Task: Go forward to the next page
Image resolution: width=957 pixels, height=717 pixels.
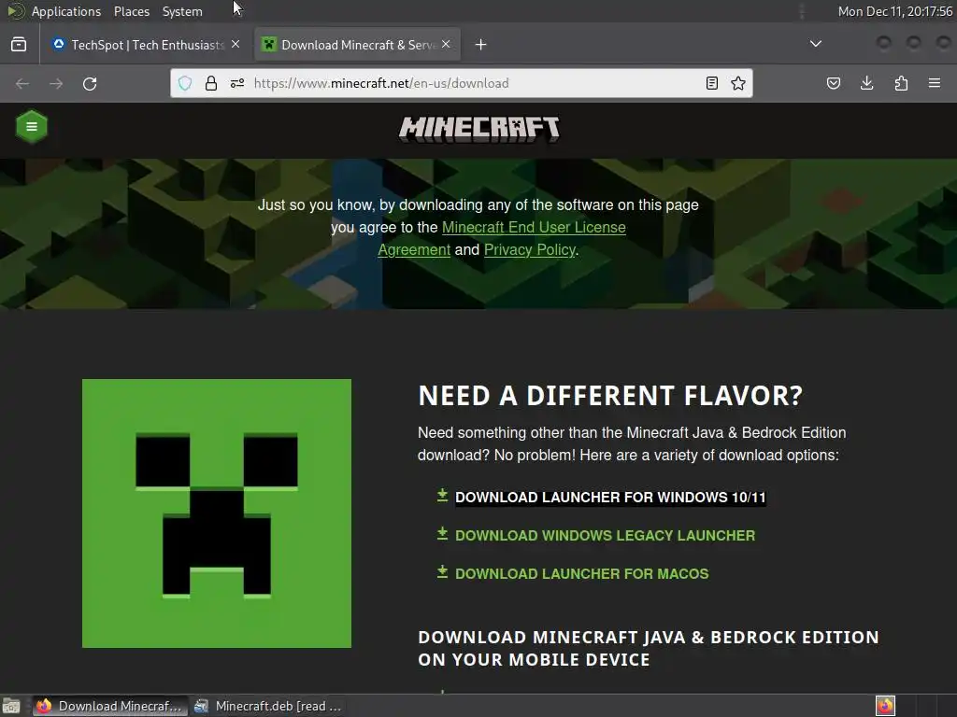Action: pos(56,83)
